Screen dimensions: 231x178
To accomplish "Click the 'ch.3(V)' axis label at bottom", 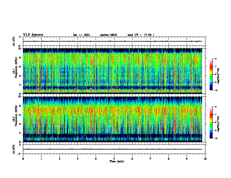I will click(14, 149).
